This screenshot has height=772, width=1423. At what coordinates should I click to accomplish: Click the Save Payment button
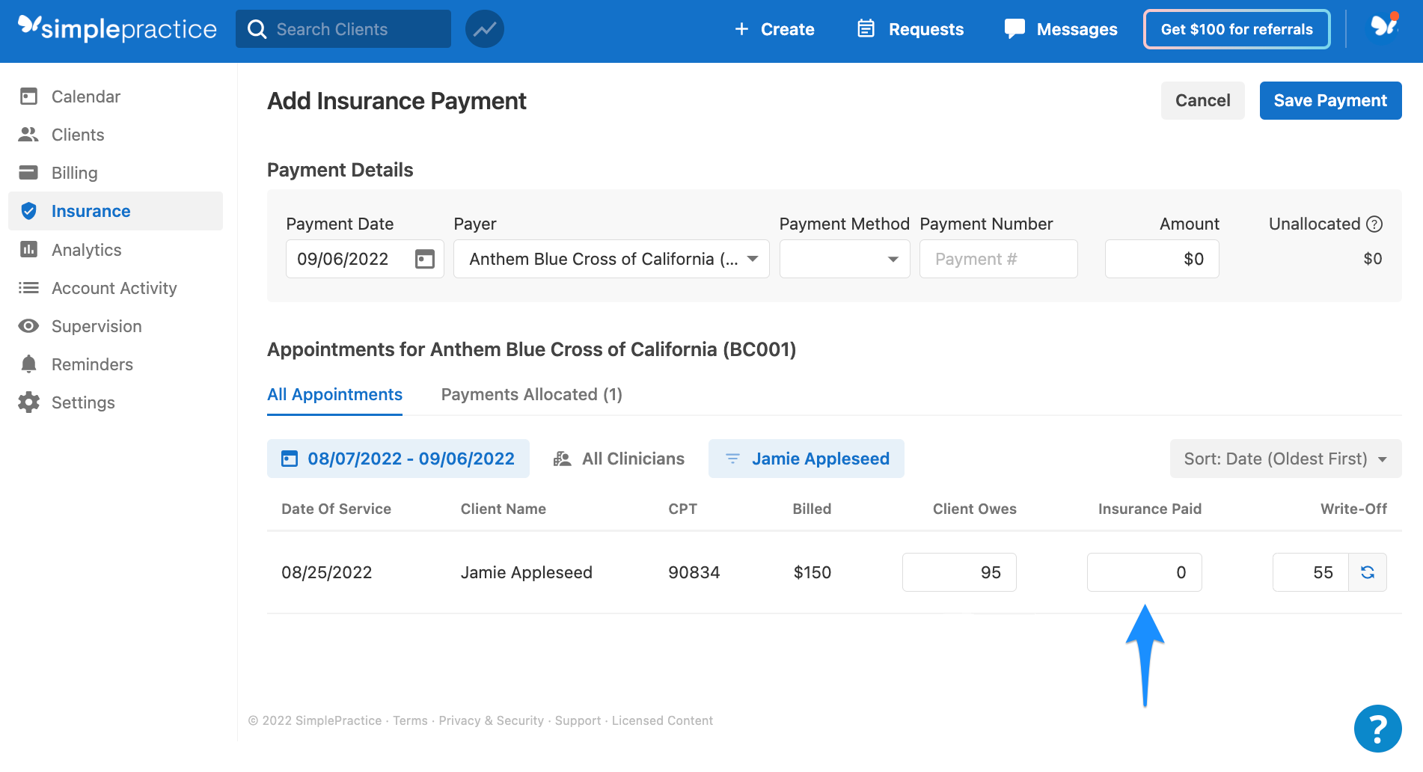(1330, 100)
